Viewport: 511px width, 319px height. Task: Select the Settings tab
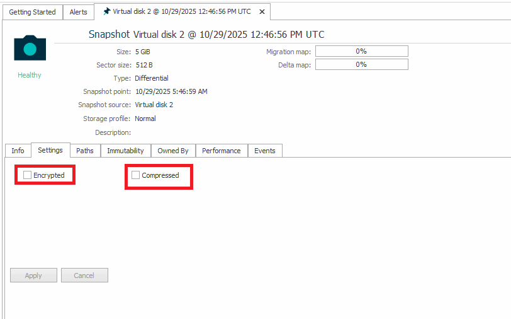[50, 151]
